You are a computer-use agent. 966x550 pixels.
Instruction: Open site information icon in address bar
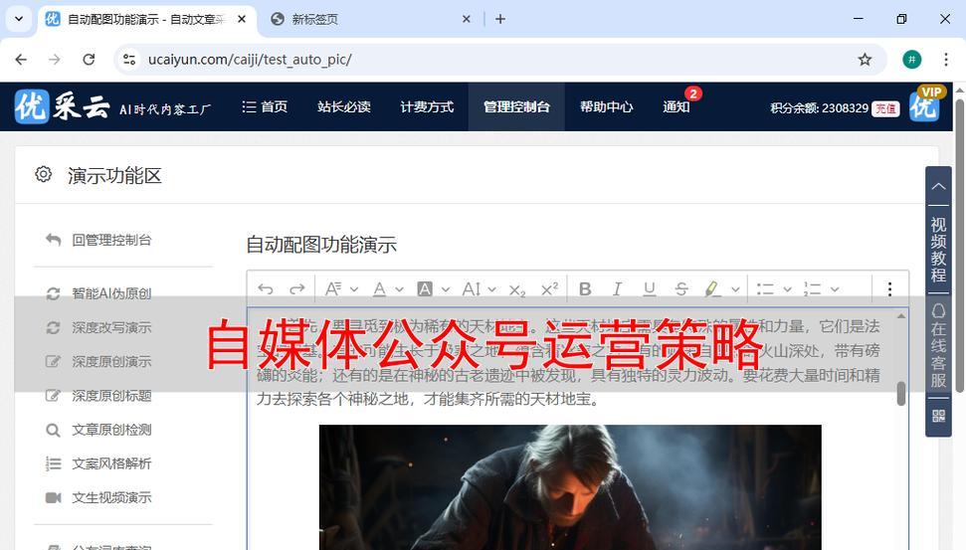click(129, 59)
